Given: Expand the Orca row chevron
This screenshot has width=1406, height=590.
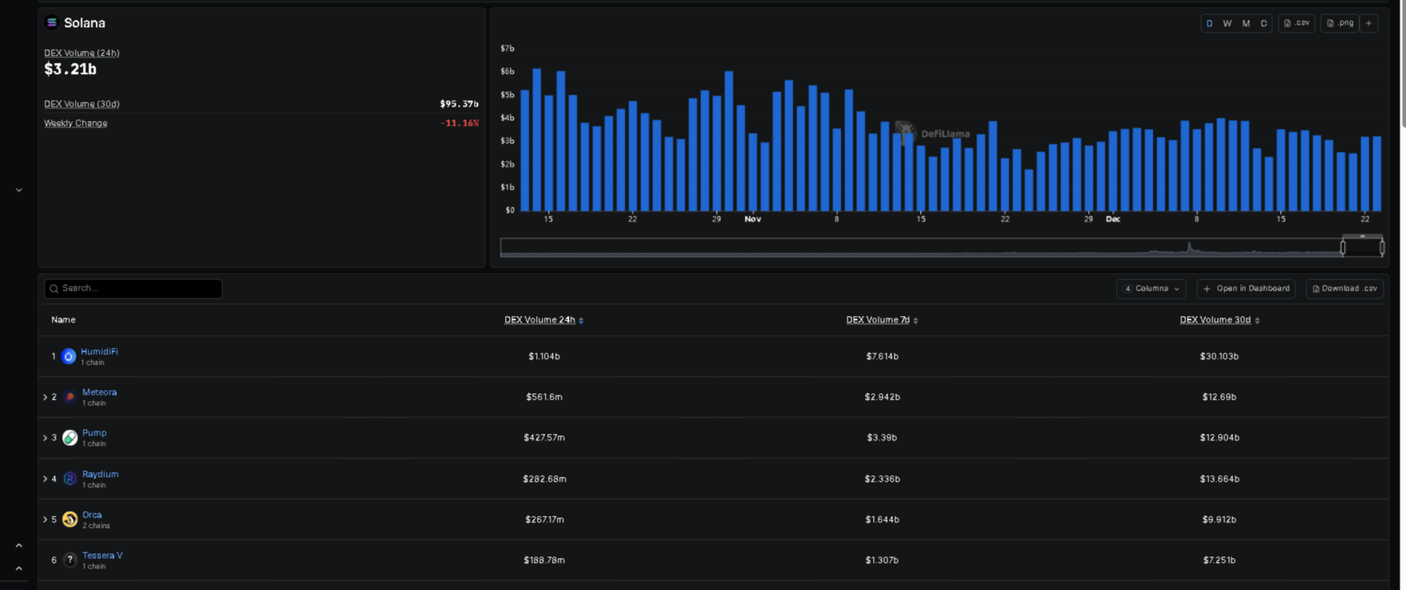Looking at the screenshot, I should [x=45, y=520].
